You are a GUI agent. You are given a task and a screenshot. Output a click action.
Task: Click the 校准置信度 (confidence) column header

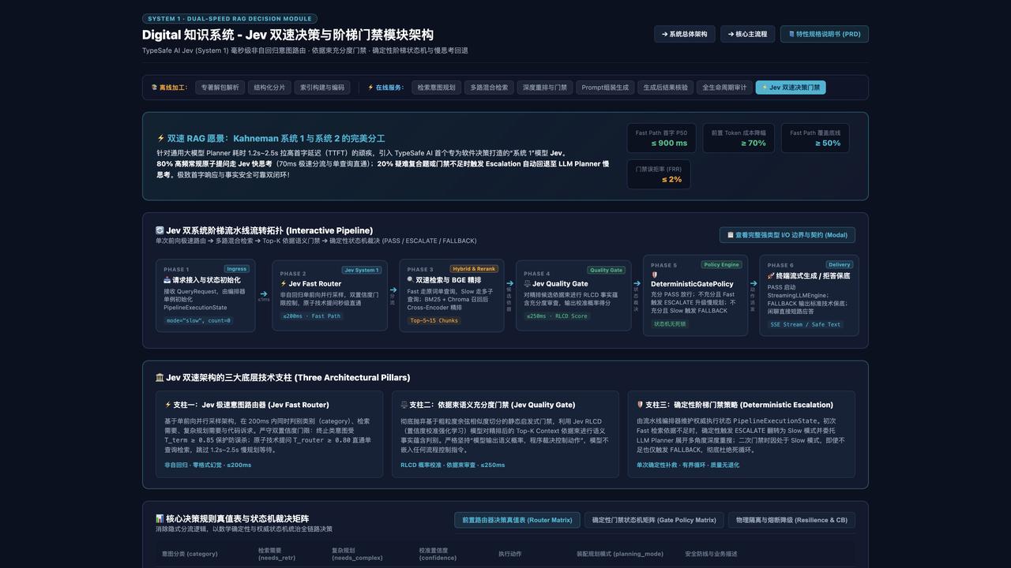438,554
